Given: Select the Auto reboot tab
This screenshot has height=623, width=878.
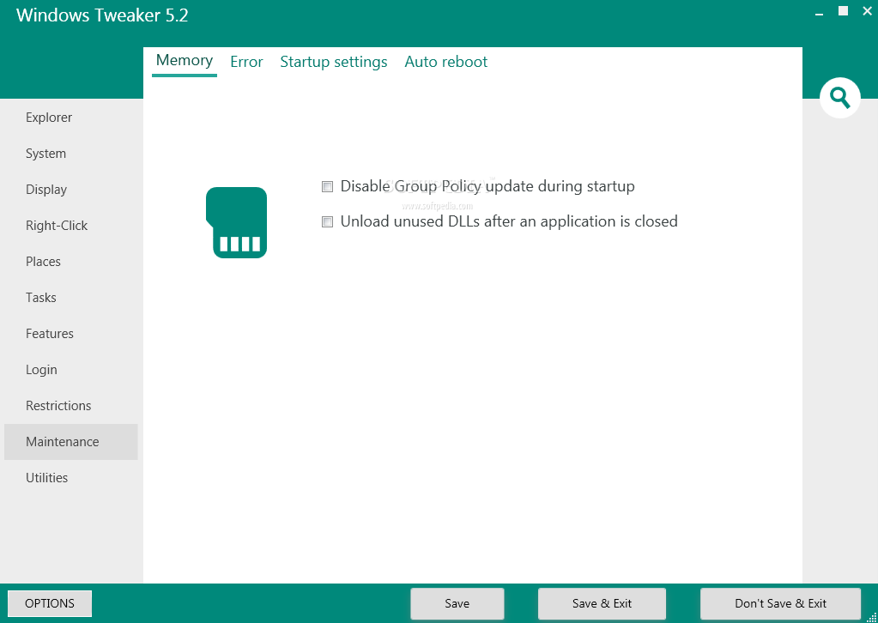Looking at the screenshot, I should [445, 62].
